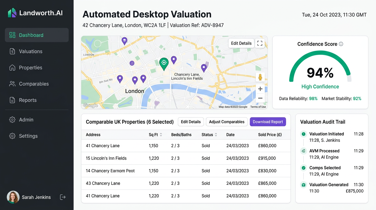
Task: Select the Comparables sidebar icon
Action: tap(12, 84)
